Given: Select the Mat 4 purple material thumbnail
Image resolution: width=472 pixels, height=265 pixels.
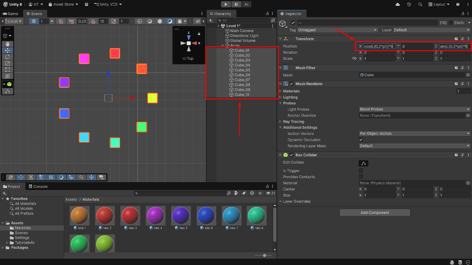Looking at the screenshot, I should [x=156, y=217].
